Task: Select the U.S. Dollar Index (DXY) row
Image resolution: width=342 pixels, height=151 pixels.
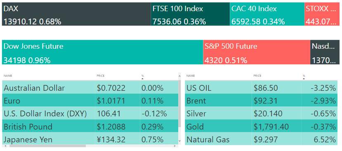Action: pos(90,114)
